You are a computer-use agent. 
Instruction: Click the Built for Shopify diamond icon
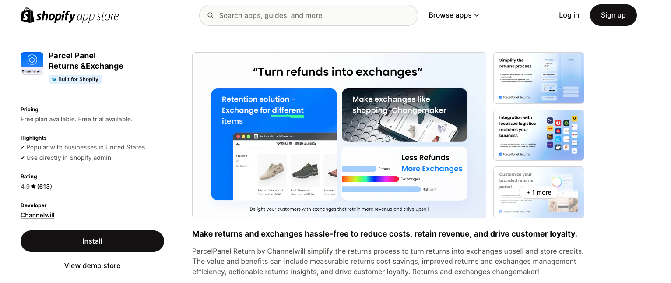click(54, 79)
